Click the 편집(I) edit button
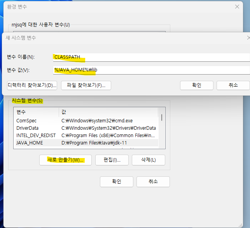This screenshot has width=250, height=228. tap(112, 160)
